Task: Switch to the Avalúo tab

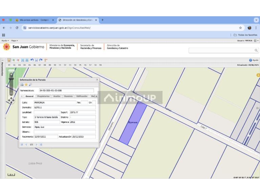Action: click(x=57, y=96)
